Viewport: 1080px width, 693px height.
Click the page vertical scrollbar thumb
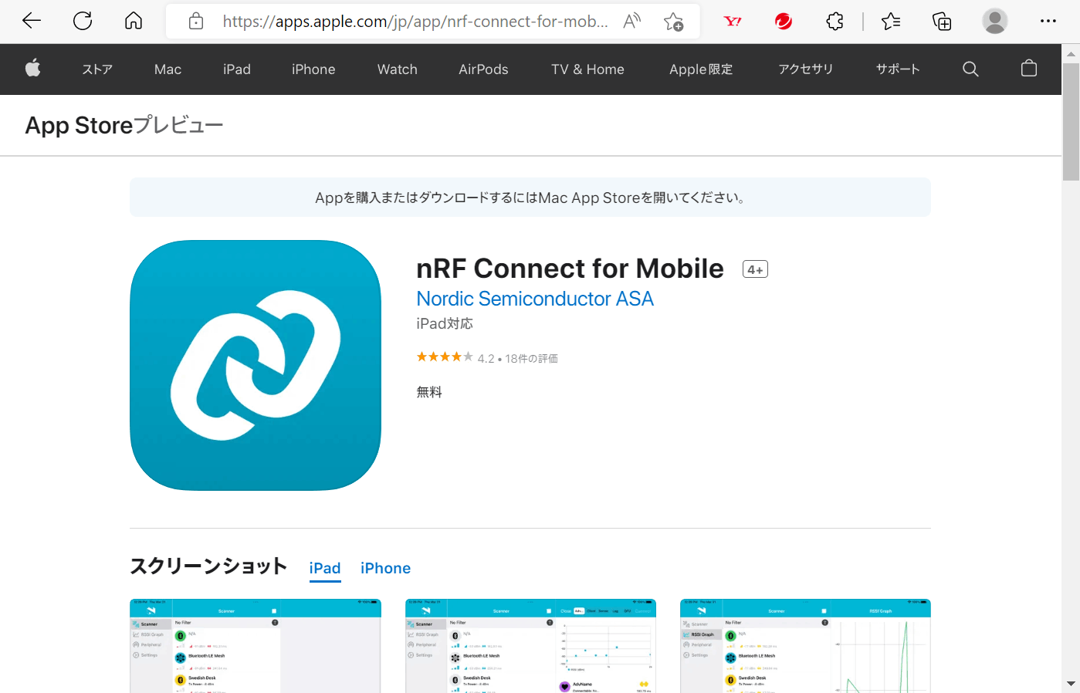[x=1071, y=122]
